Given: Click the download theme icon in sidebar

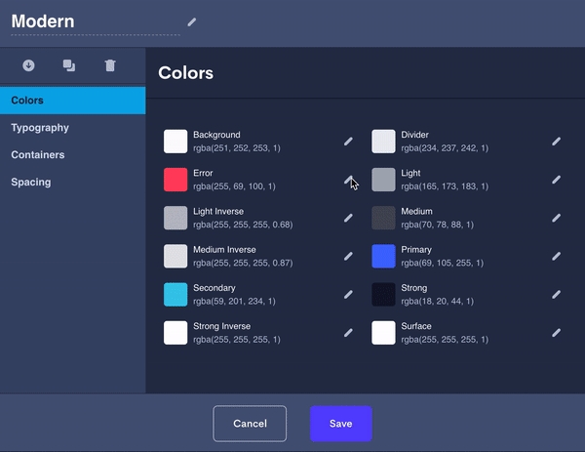Looking at the screenshot, I should [x=28, y=65].
